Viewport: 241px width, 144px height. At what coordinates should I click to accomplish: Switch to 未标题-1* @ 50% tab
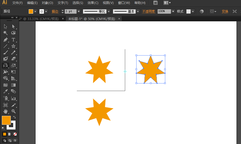click(x=92, y=19)
